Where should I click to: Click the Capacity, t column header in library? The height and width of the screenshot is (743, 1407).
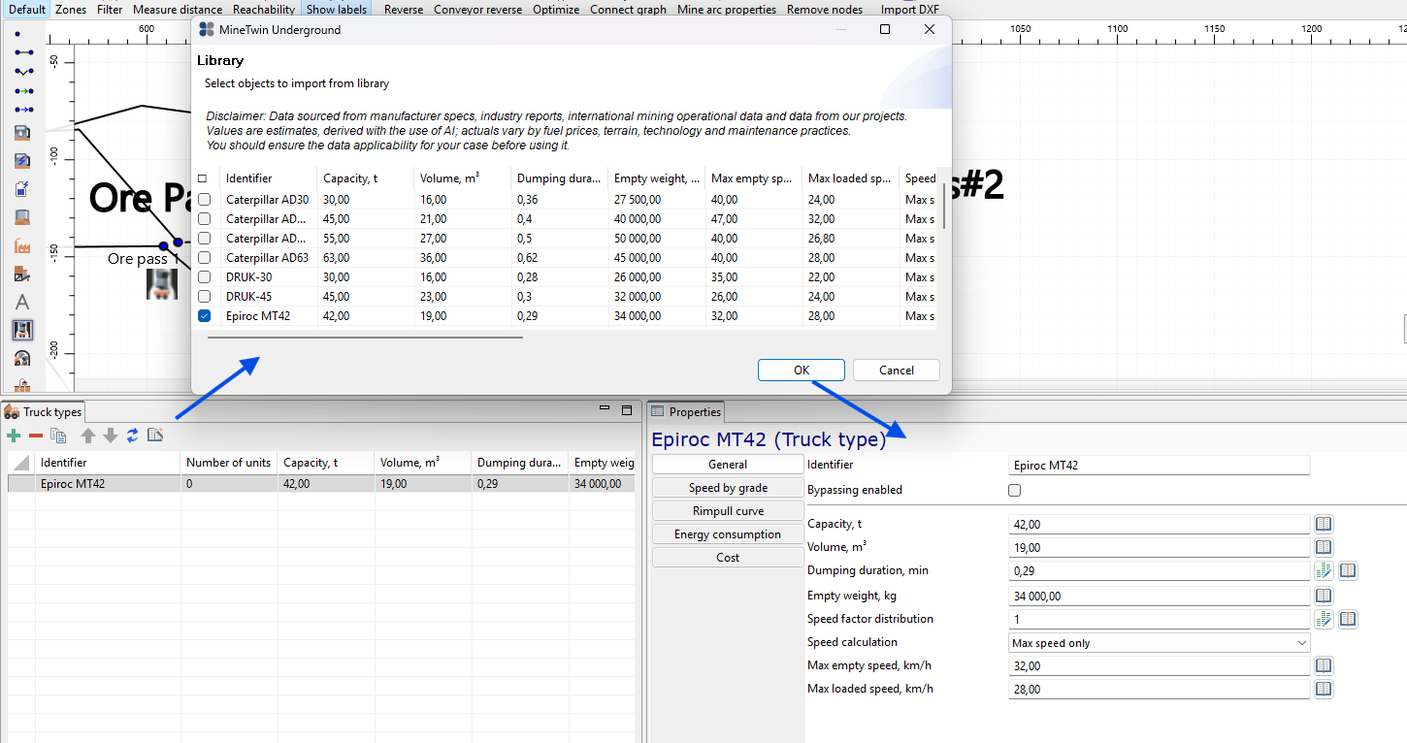[x=365, y=178]
